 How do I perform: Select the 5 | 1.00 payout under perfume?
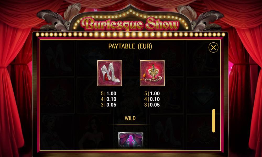click(x=152, y=93)
